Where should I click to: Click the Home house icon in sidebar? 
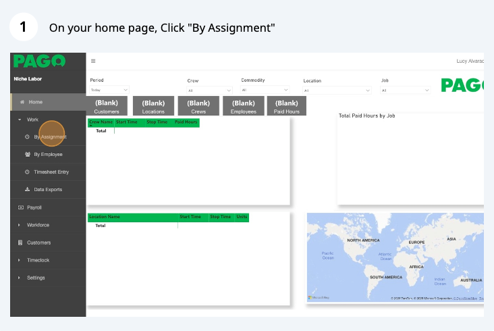(22, 102)
